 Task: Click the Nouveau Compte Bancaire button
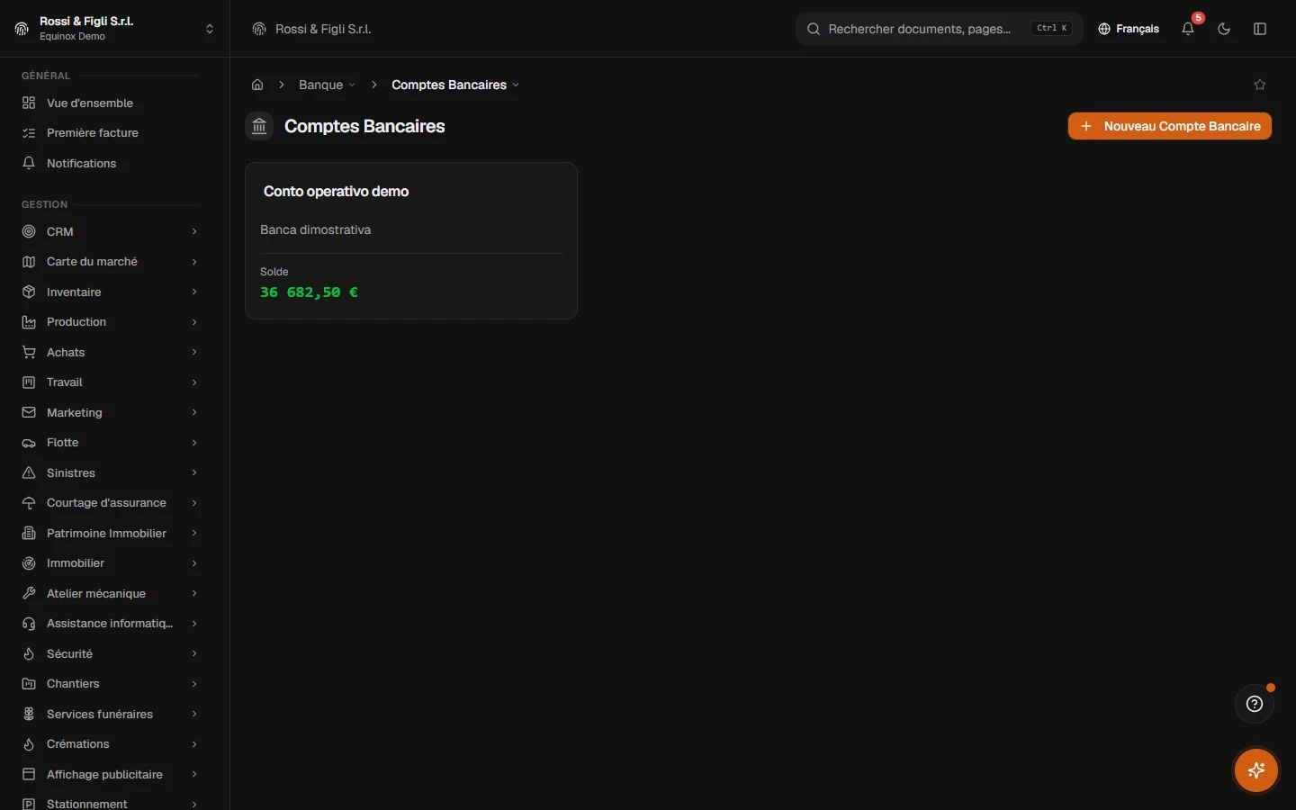pyautogui.click(x=1170, y=126)
